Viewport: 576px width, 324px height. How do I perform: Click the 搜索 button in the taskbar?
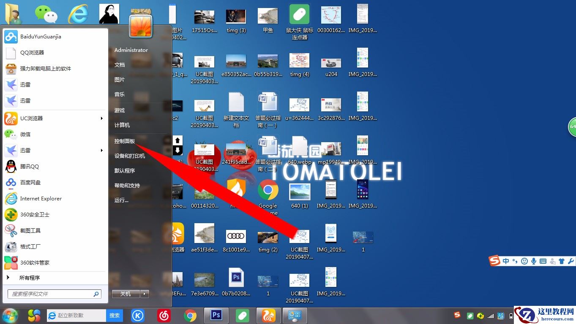click(114, 315)
